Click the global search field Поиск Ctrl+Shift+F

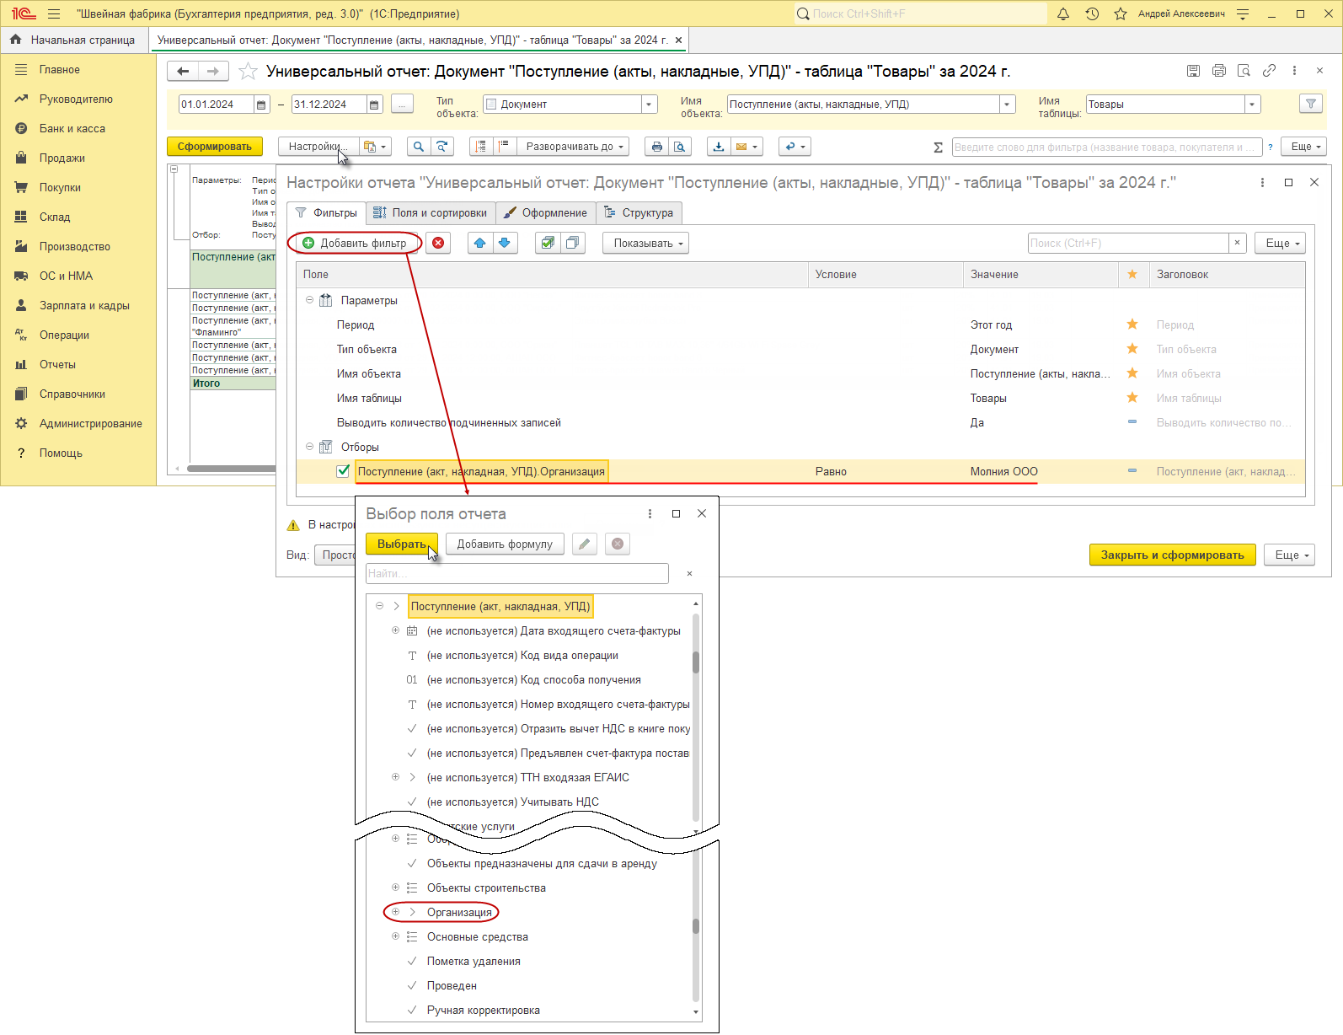[x=920, y=13]
